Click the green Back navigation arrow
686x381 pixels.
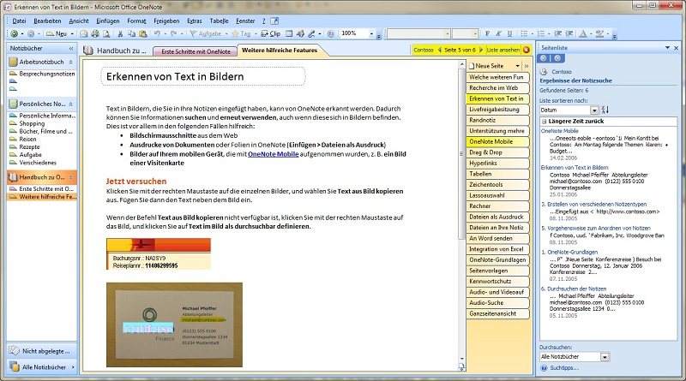point(15,33)
